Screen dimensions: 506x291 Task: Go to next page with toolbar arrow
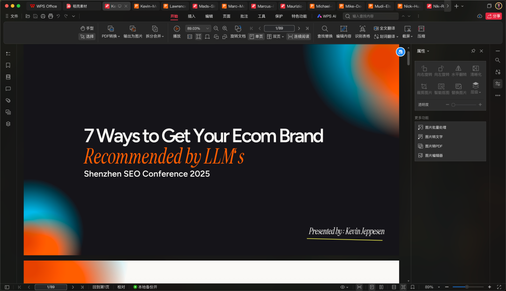click(299, 29)
